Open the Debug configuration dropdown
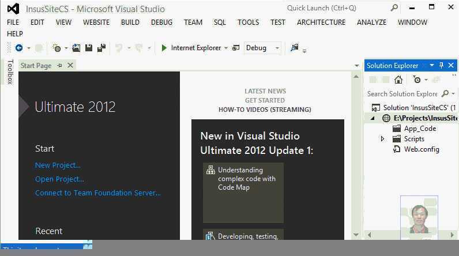 (277, 48)
